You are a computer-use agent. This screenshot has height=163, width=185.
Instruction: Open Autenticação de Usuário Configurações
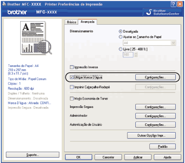point(156,125)
